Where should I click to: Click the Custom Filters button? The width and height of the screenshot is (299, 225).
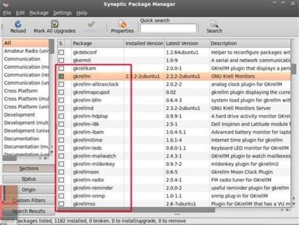(29, 200)
